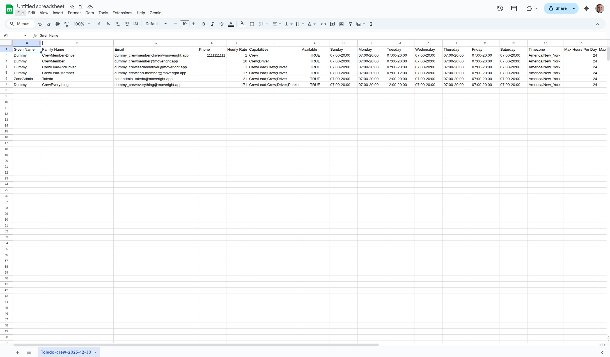Toggle strikethrough formatting
This screenshot has width=610, height=357.
click(x=222, y=24)
